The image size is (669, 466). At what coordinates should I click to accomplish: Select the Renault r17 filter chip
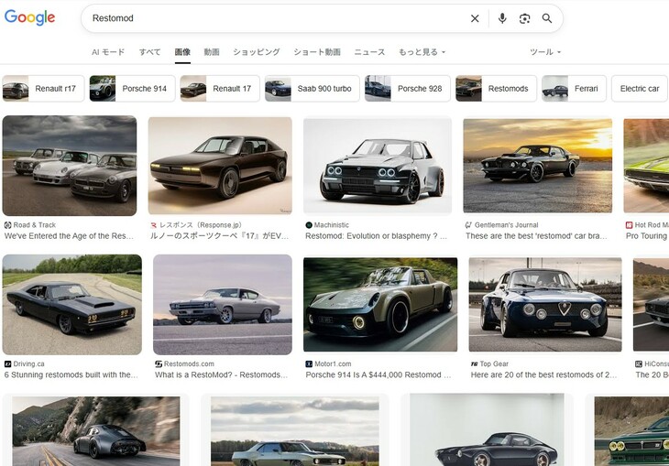[43, 89]
